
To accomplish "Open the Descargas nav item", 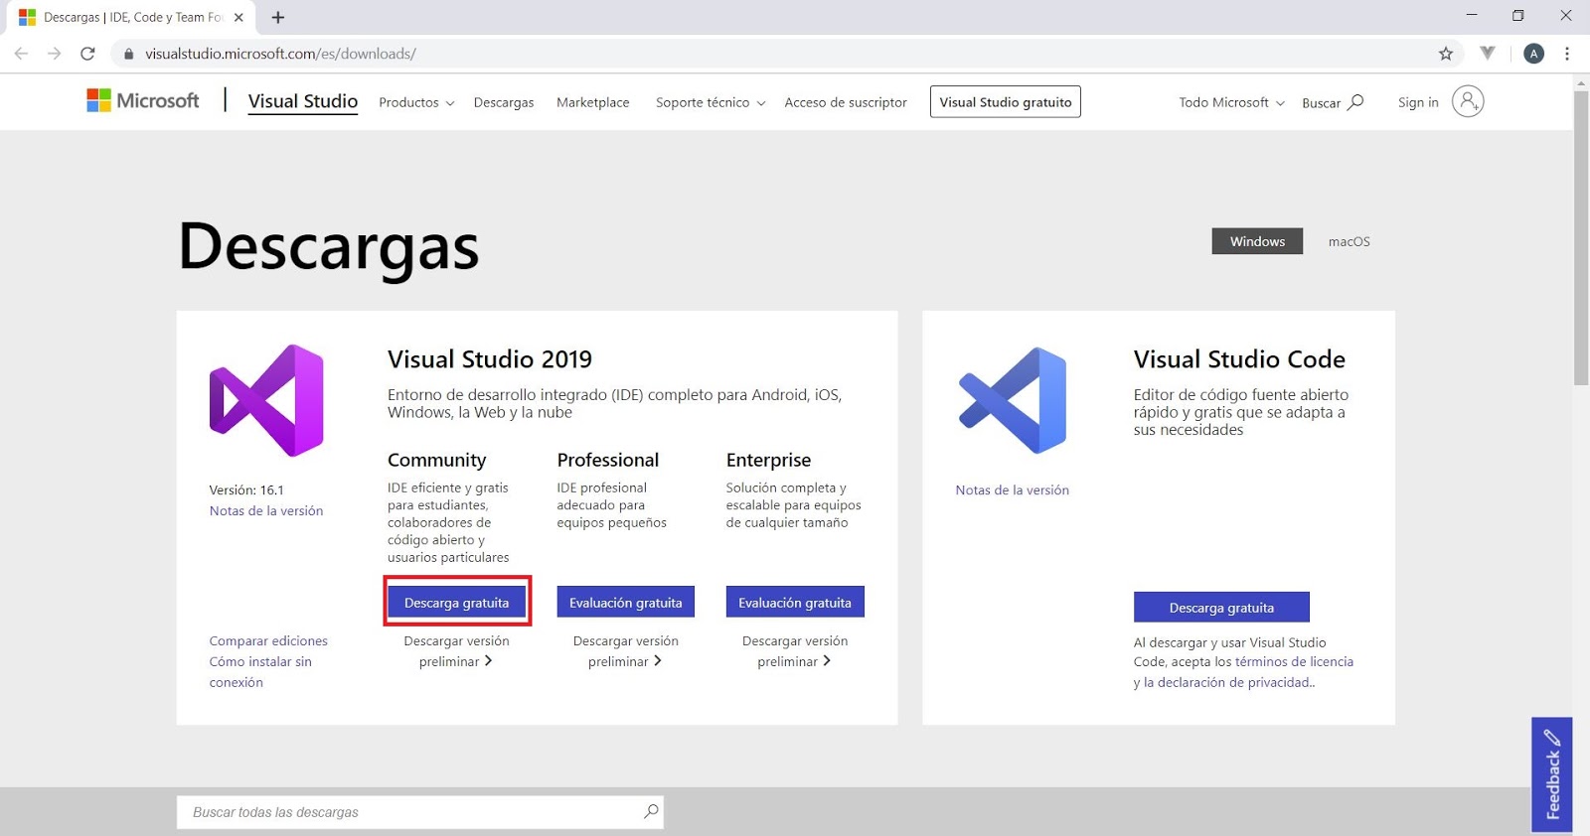I will tap(504, 102).
